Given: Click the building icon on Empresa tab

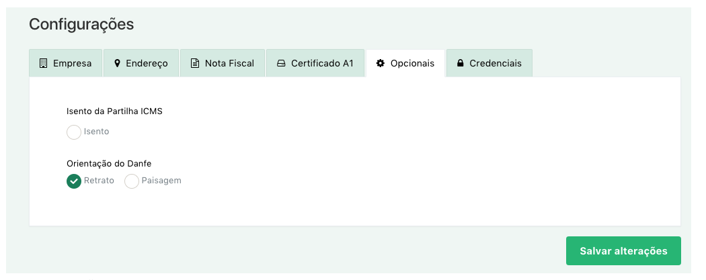Looking at the screenshot, I should tap(44, 63).
